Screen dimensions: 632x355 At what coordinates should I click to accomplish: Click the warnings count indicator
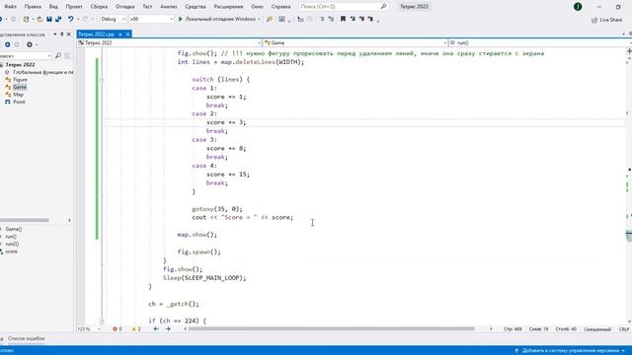(136, 328)
